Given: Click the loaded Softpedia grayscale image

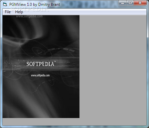Looking at the screenshot, I should (41, 67).
